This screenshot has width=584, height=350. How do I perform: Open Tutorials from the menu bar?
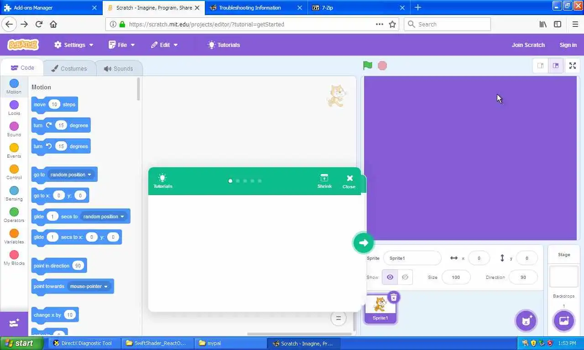click(224, 45)
